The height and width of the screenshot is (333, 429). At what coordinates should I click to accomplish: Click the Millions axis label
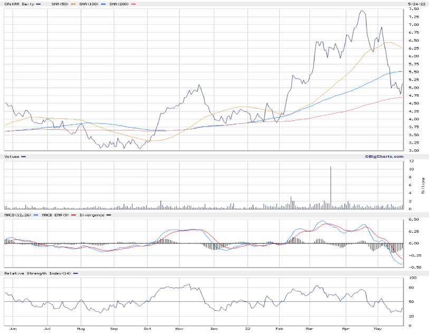[423, 185]
